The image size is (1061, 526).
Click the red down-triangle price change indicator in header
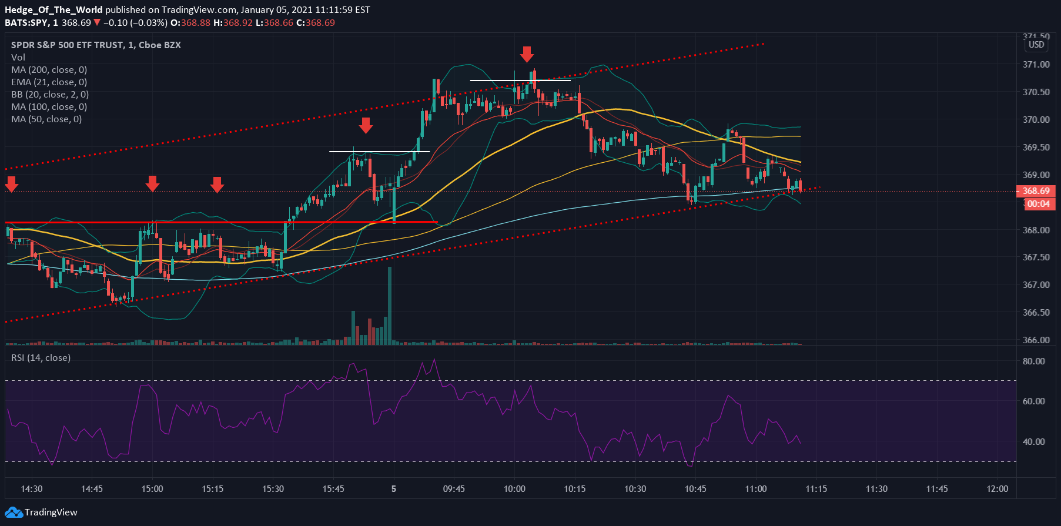(97, 23)
